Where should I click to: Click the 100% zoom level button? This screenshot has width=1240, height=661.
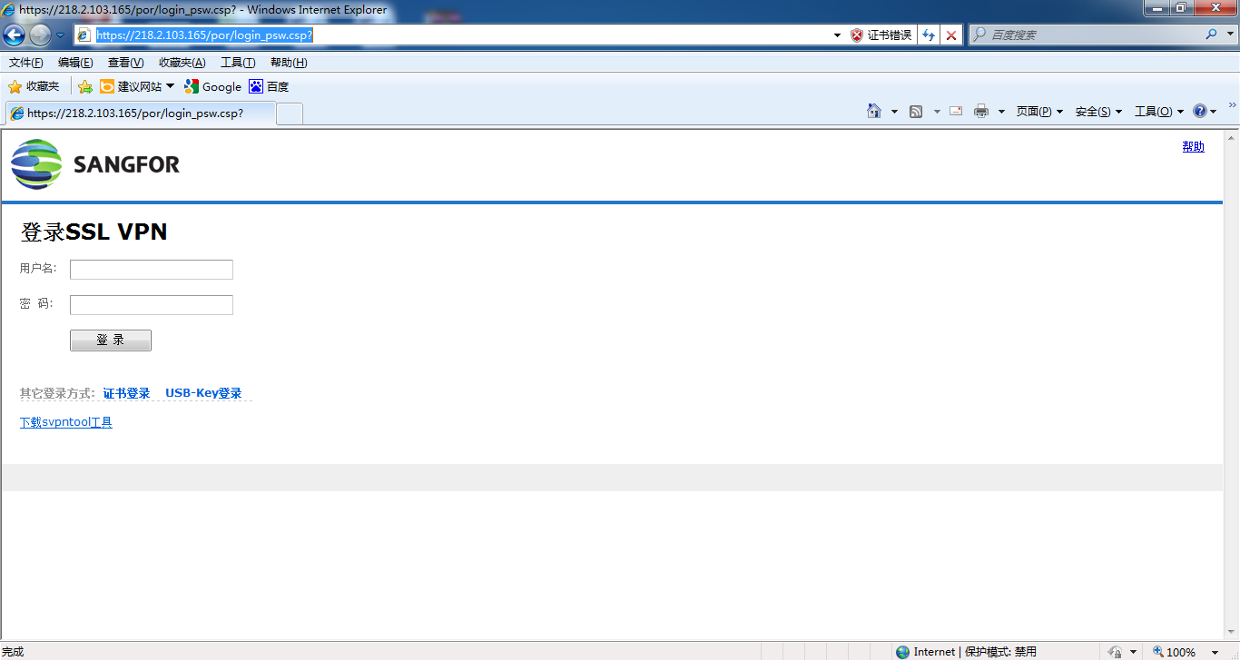pyautogui.click(x=1175, y=652)
